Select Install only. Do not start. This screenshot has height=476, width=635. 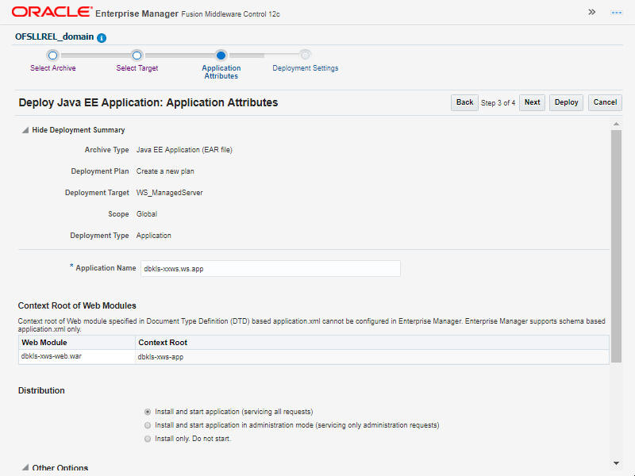pyautogui.click(x=148, y=439)
